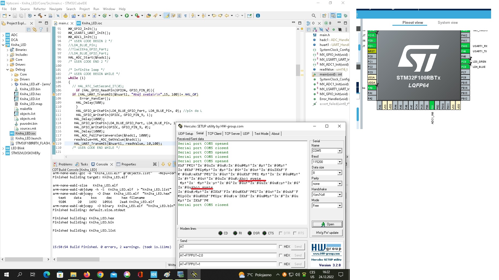Click the Build hammer icon in toolbar

[x=40, y=16]
